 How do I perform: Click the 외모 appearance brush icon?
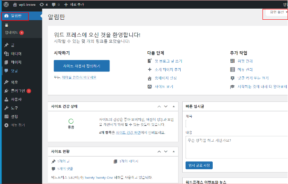click(7, 82)
